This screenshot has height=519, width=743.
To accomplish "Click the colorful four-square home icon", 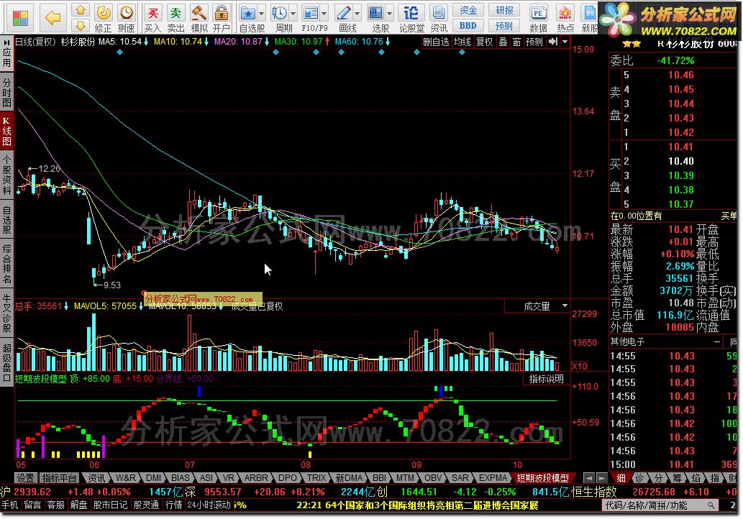I will 20,18.
